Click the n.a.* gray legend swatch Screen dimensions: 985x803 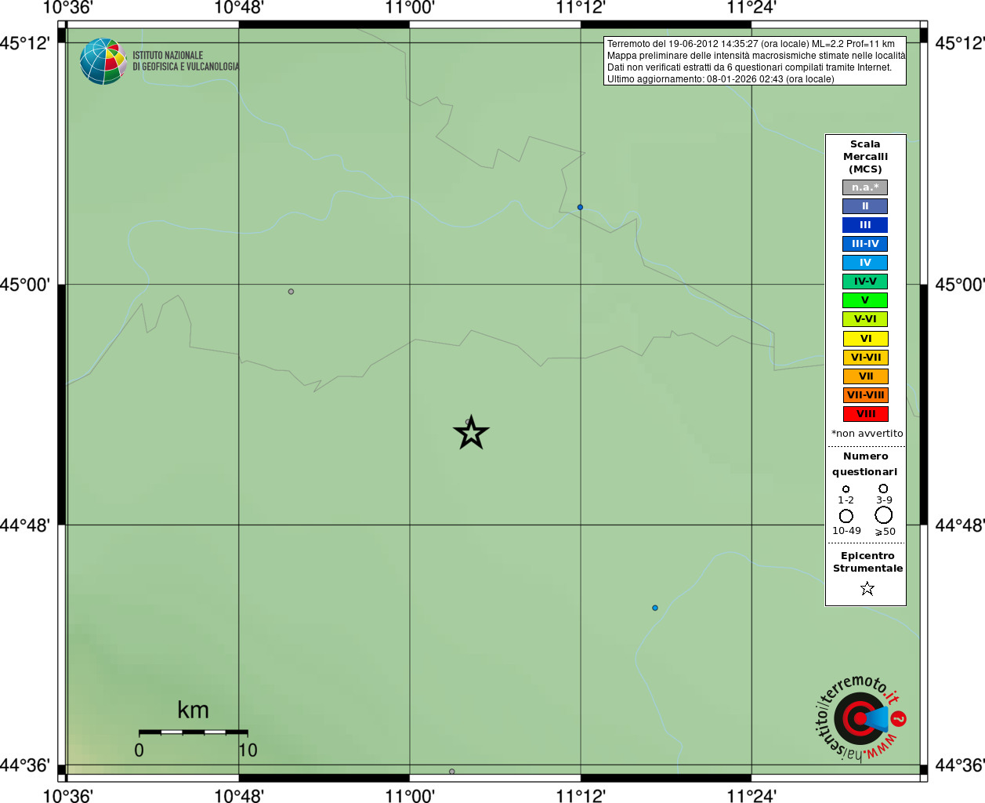pos(865,187)
